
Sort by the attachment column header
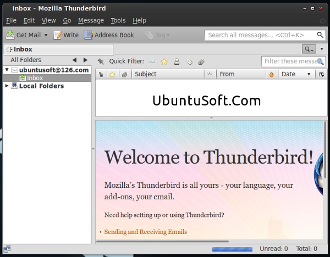[125, 74]
